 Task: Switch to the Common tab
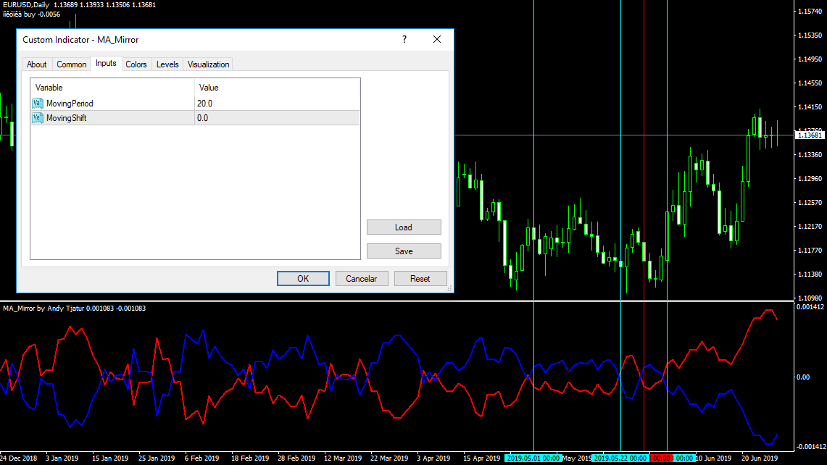click(x=71, y=64)
